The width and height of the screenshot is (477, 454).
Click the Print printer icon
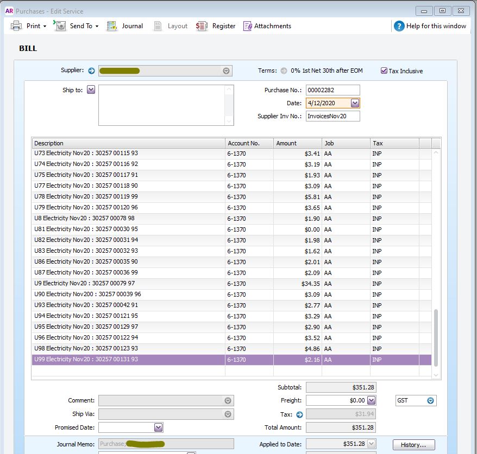(x=16, y=26)
